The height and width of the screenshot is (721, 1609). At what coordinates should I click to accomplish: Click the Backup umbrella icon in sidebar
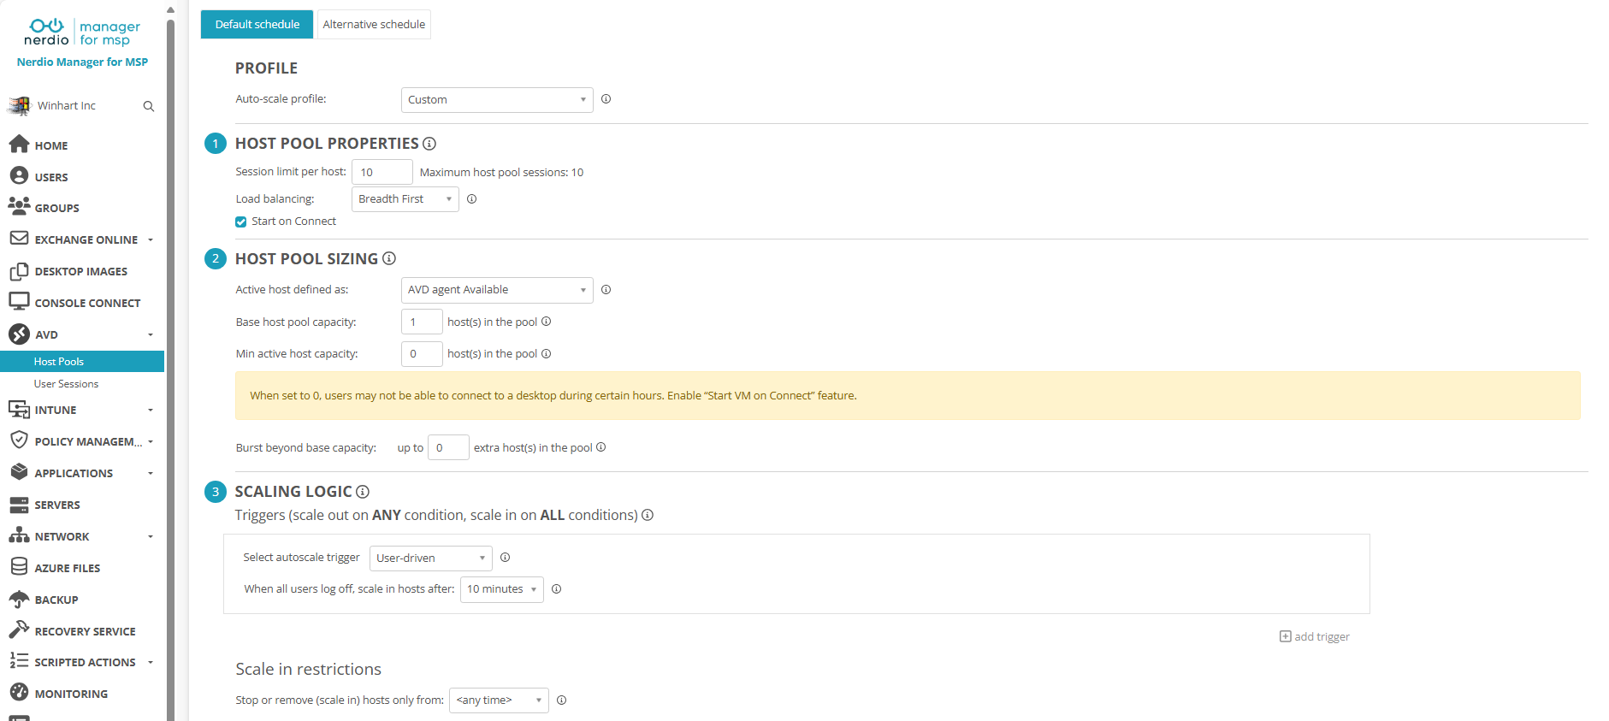click(19, 600)
